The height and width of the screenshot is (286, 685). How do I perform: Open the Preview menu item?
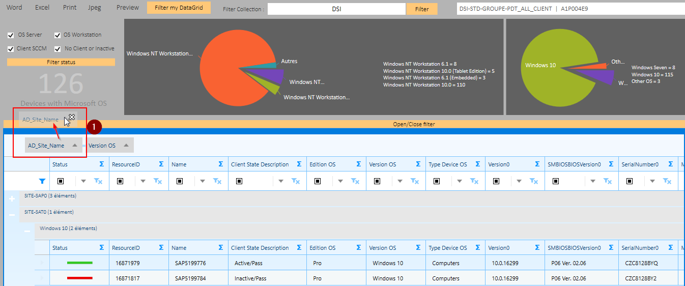click(128, 8)
